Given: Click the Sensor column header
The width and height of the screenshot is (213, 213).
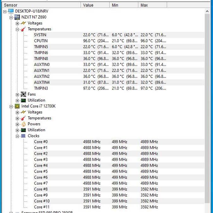Looking at the screenshot, I should pyautogui.click(x=41, y=5).
